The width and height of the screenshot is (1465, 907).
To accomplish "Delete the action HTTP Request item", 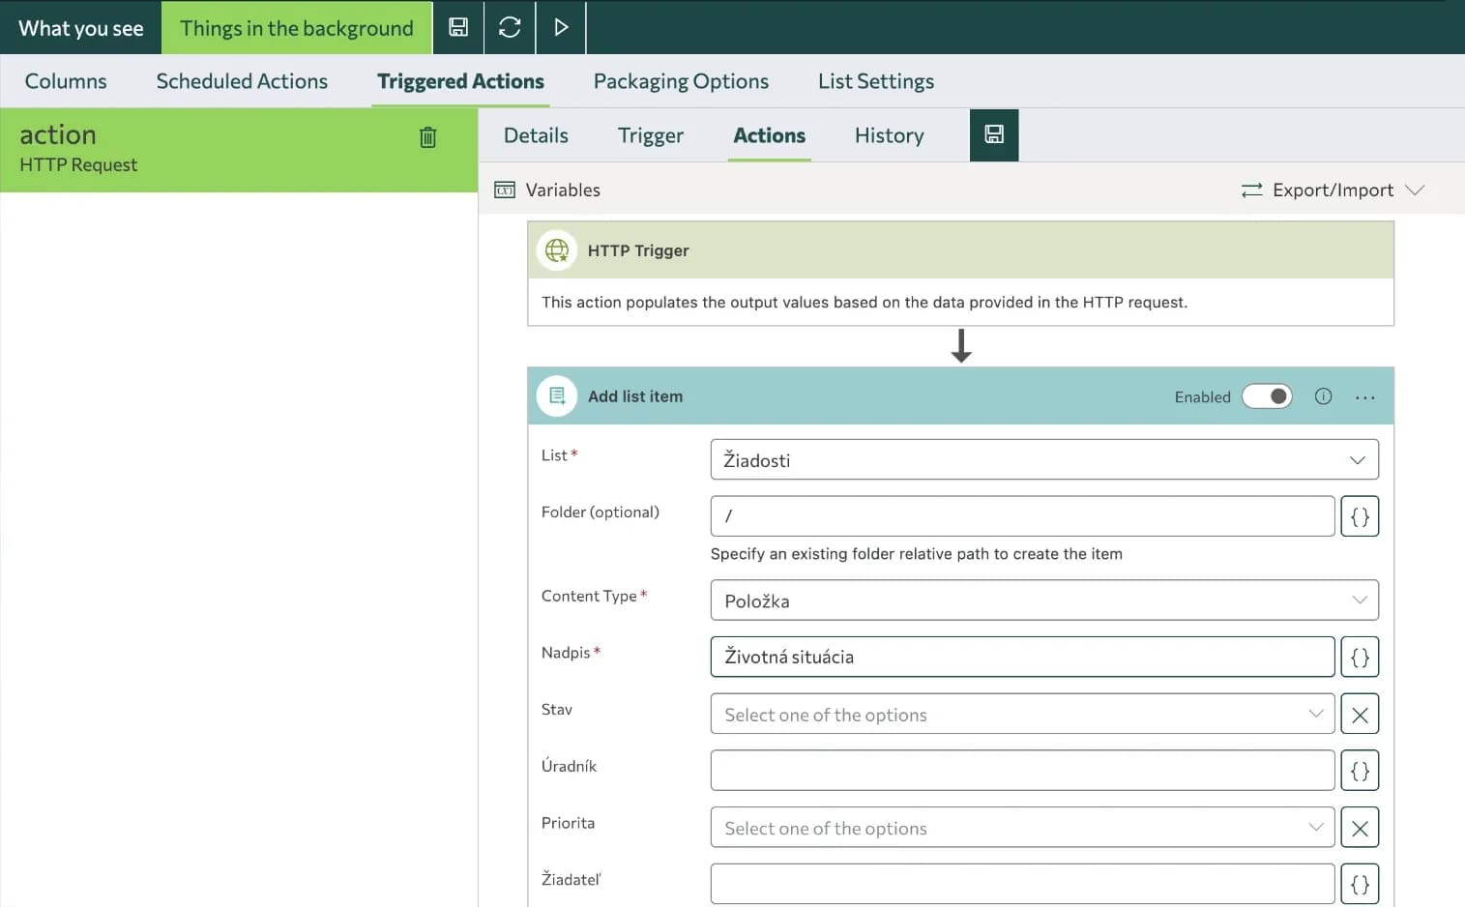I will [x=427, y=137].
